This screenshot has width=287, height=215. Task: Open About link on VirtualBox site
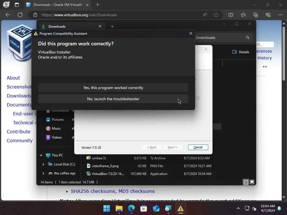tap(13, 78)
